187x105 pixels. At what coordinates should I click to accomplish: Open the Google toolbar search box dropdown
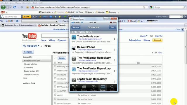click(56, 21)
